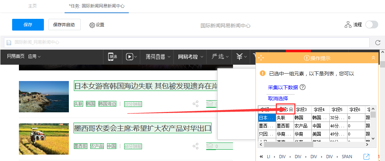Select LI in the element path
385x161 pixels.
click(269, 157)
